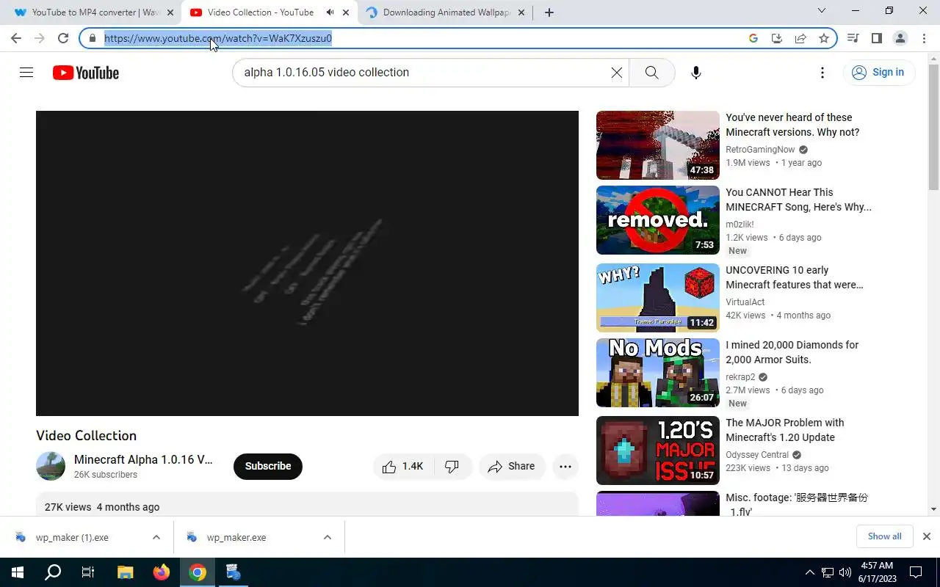940x587 pixels.
Task: Open more actions ellipsis below video
Action: pos(565,466)
